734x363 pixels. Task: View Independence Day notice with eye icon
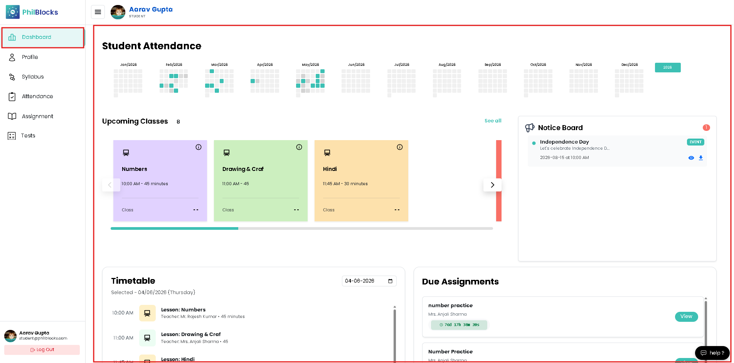(691, 158)
